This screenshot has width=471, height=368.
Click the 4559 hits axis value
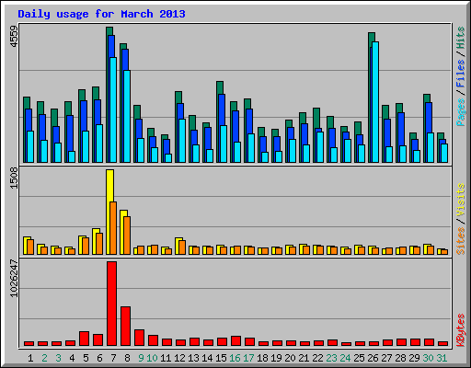14,37
